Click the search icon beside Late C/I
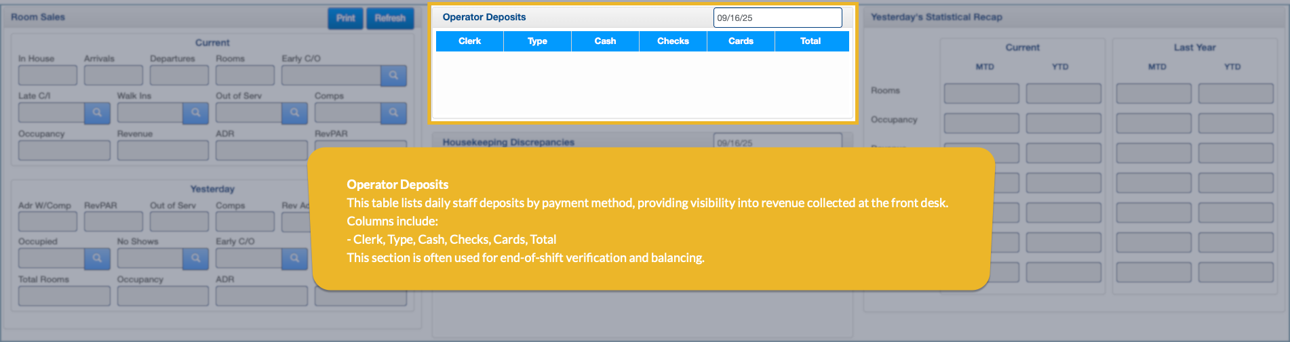 (x=97, y=112)
